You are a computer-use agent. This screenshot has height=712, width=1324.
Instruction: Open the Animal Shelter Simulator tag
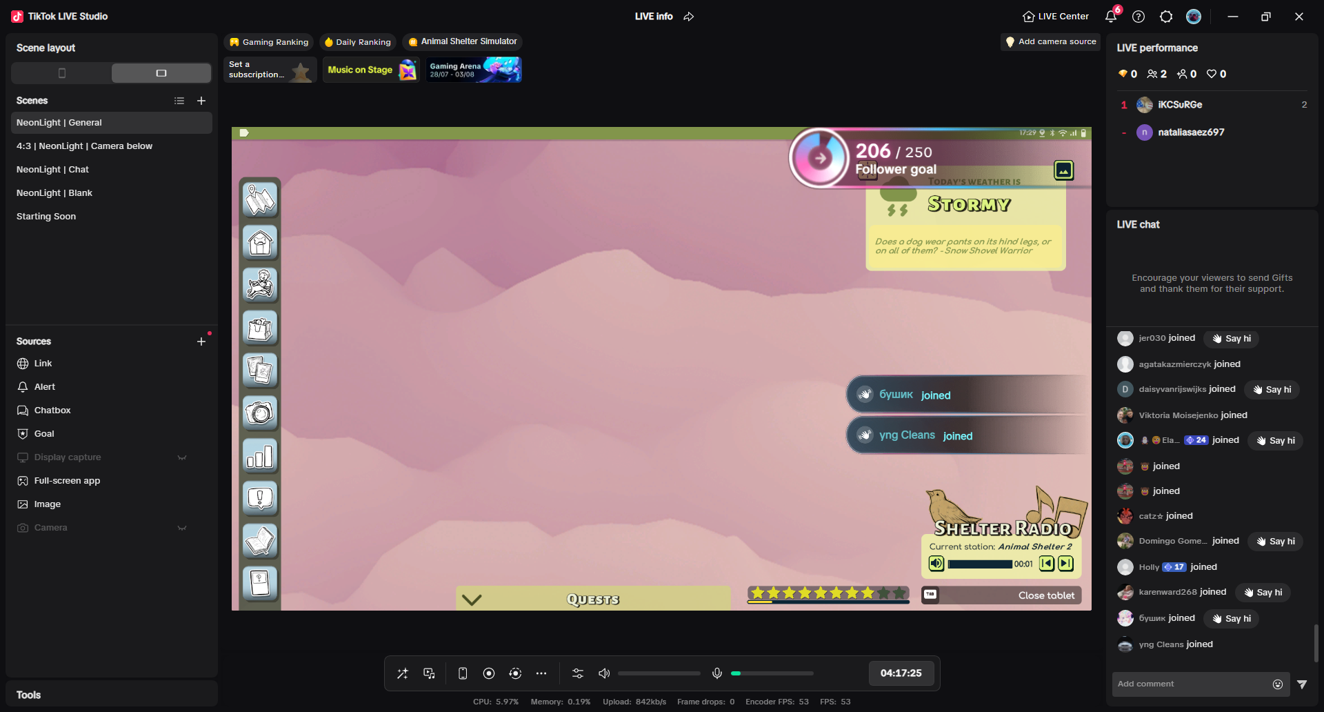462,42
